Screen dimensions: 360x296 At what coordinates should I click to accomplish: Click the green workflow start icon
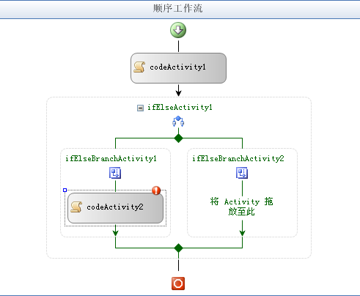pos(178,30)
